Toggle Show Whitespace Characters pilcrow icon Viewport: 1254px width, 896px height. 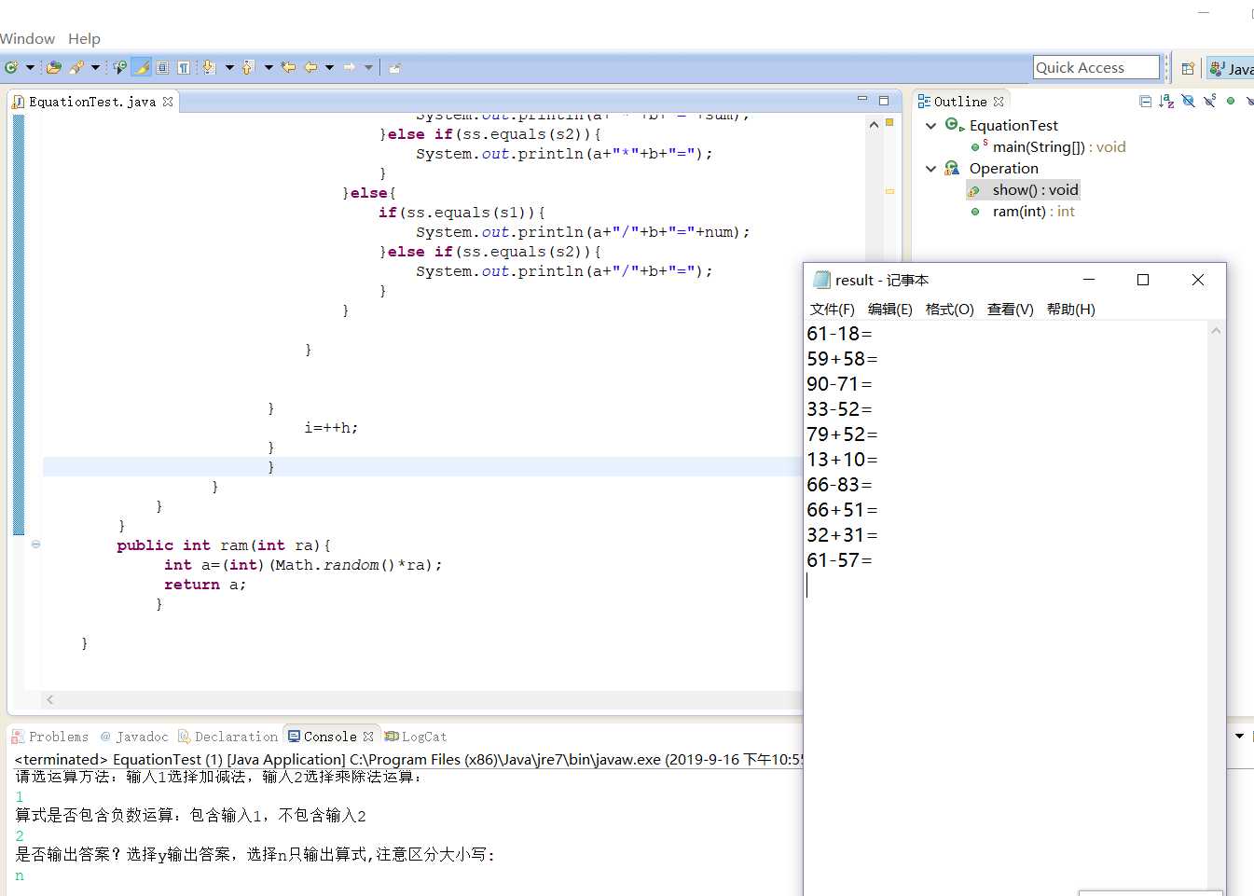184,67
